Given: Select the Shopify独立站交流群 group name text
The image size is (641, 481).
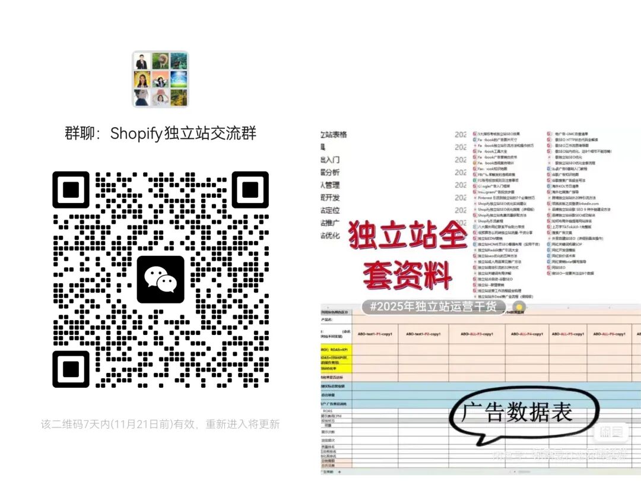Looking at the screenshot, I should click(x=160, y=133).
